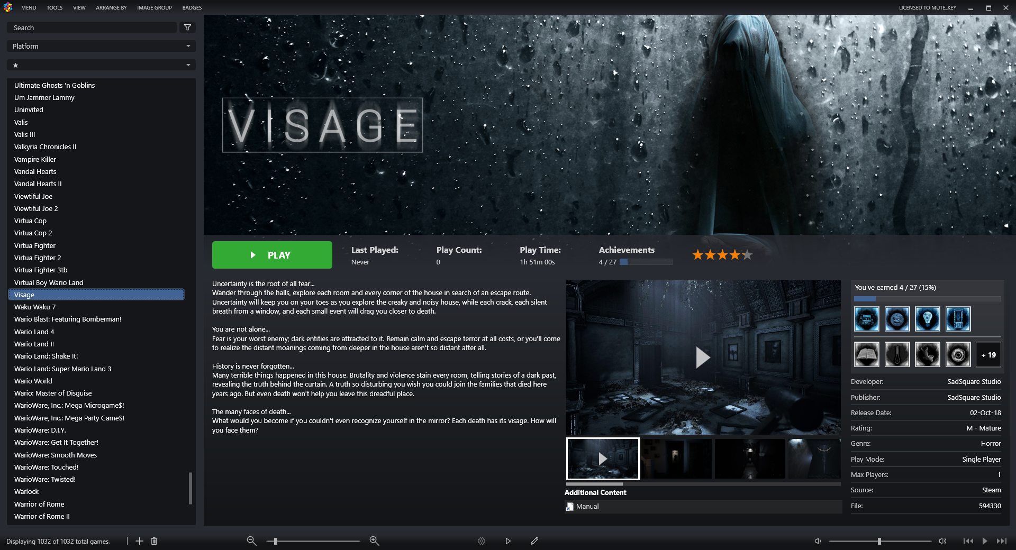Select WarioWare: Twisted! in list
The image size is (1016, 550).
(96, 479)
